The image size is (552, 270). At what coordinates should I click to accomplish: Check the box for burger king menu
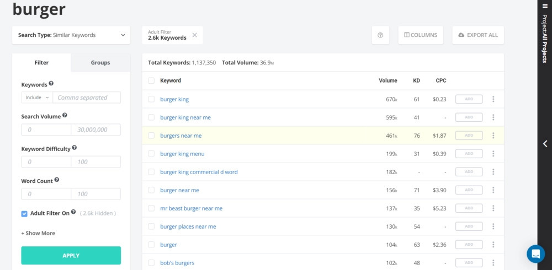click(x=151, y=154)
